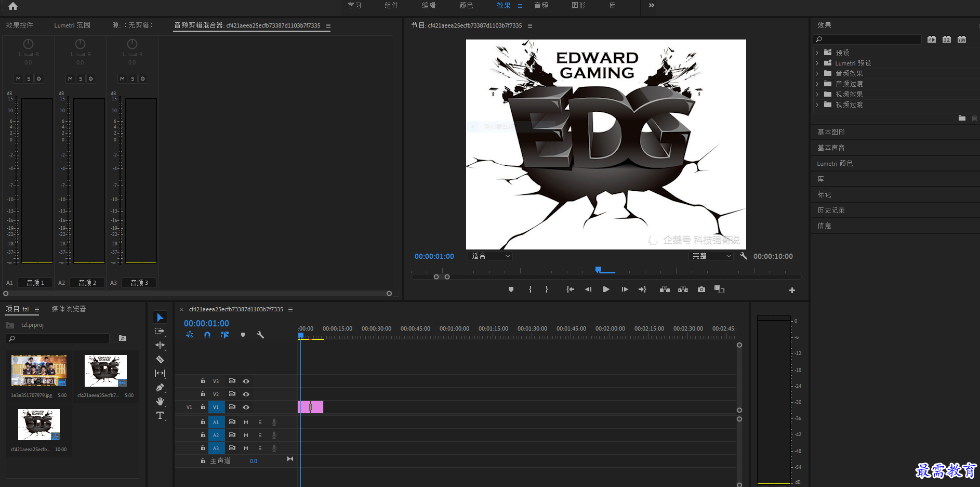980x487 pixels.
Task: Open the 媒体浏览器 tab
Action: tap(69, 309)
